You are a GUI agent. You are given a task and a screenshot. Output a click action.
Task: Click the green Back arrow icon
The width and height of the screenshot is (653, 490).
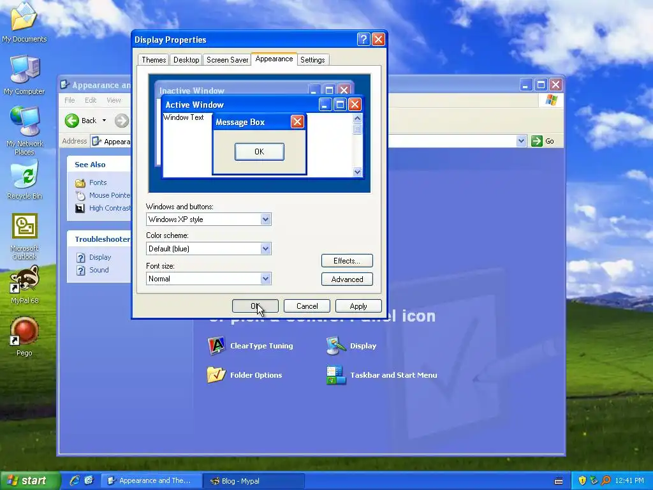[72, 121]
